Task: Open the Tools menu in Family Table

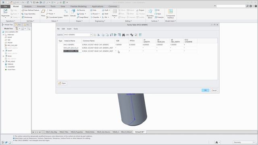Action: [76, 29]
